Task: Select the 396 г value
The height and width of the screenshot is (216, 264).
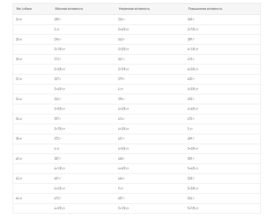Action: coord(121,99)
